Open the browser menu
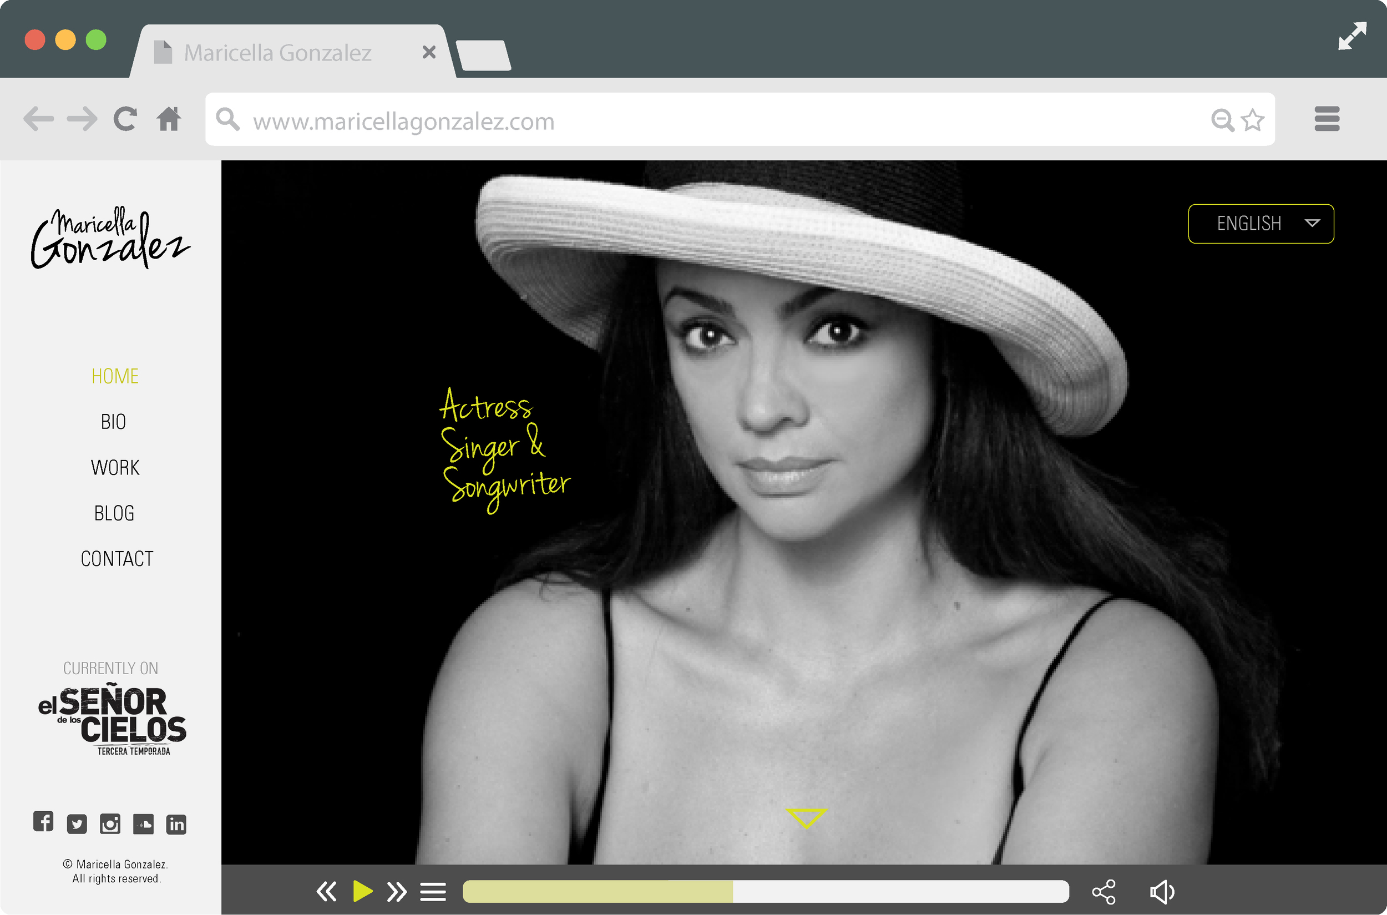Screen dimensions: 1387x915 tap(1327, 119)
